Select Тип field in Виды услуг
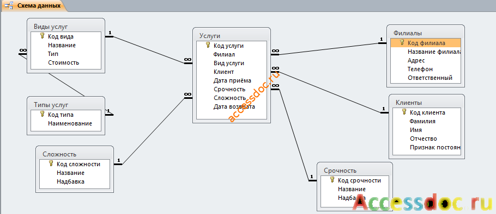This screenshot has height=214, width=496. (x=66, y=54)
